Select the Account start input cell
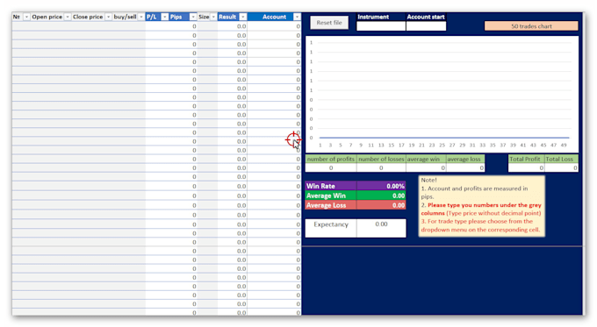This screenshot has width=597, height=327. coord(426,25)
